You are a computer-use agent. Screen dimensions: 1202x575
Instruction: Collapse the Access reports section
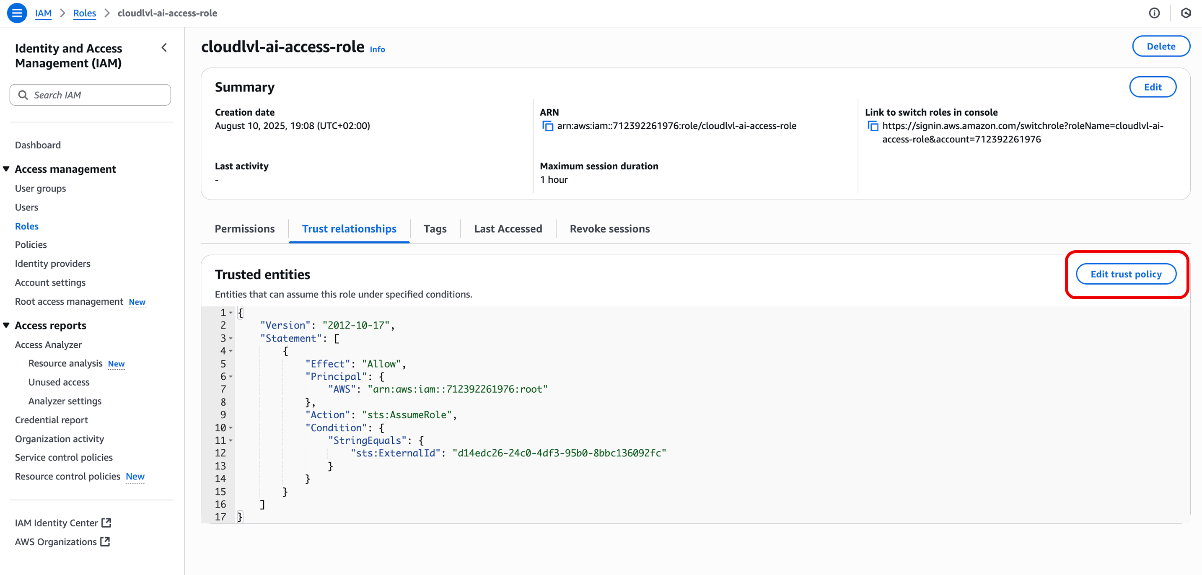pos(6,325)
